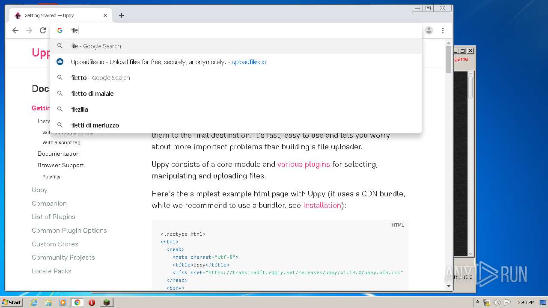Open 'With a script tag' sidebar link

pos(61,142)
